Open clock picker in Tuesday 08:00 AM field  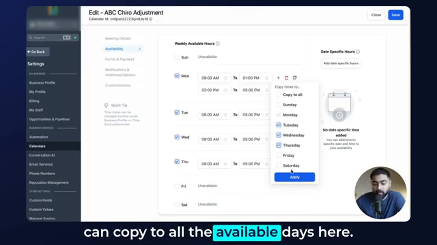pyautogui.click(x=225, y=115)
